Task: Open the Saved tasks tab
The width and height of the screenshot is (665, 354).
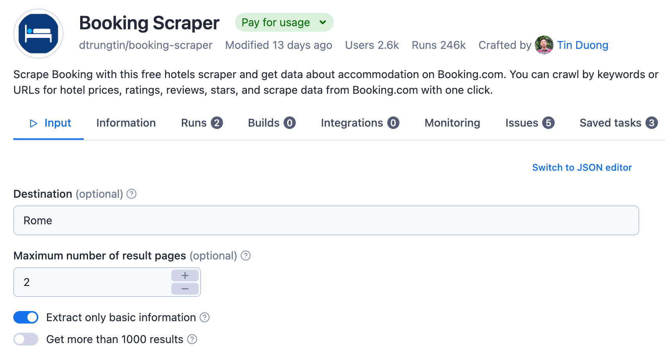Action: 619,123
